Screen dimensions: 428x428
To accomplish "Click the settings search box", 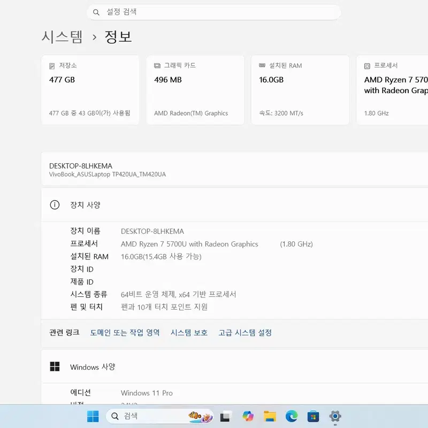I will (x=213, y=12).
